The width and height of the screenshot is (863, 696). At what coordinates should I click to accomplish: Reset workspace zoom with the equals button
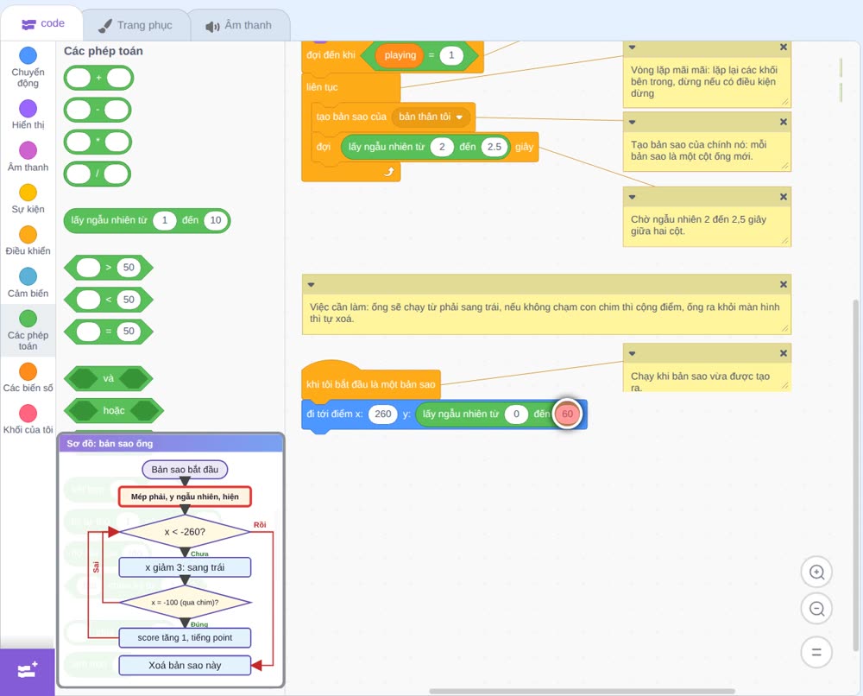click(x=816, y=652)
